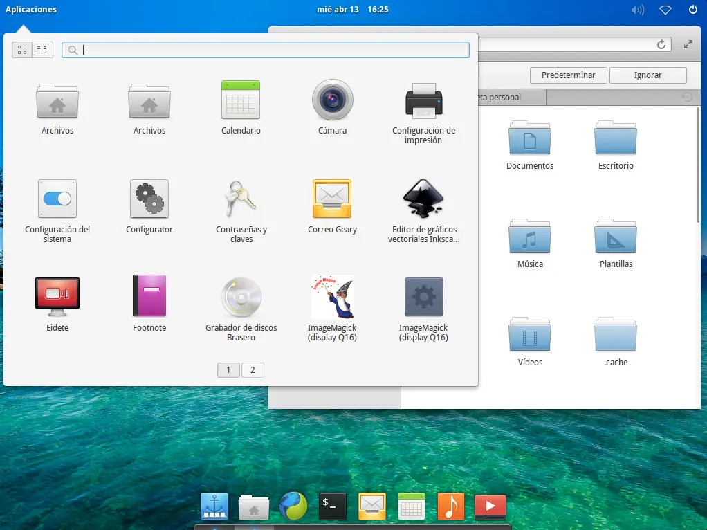Open ImageMagick with the gear icon
Viewport: 707px width, 530px height.
tap(424, 297)
